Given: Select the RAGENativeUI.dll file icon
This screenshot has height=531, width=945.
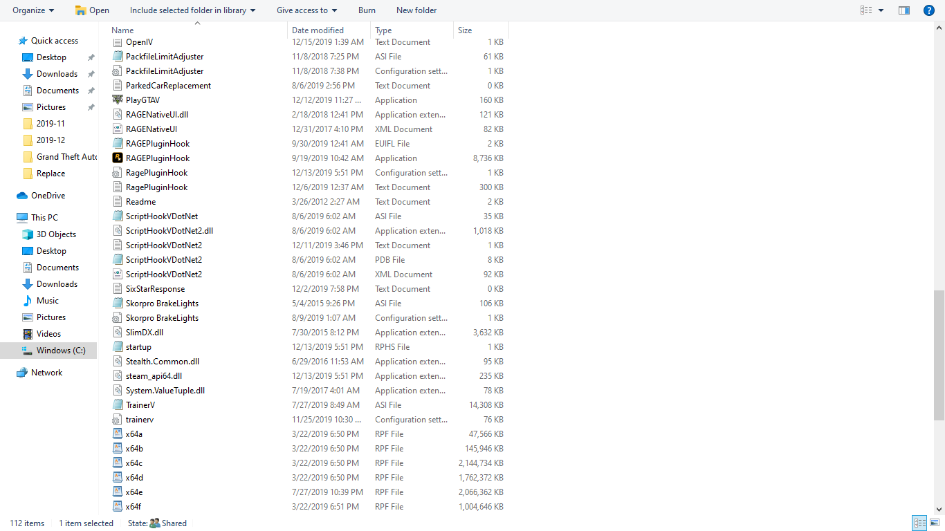Looking at the screenshot, I should (118, 115).
